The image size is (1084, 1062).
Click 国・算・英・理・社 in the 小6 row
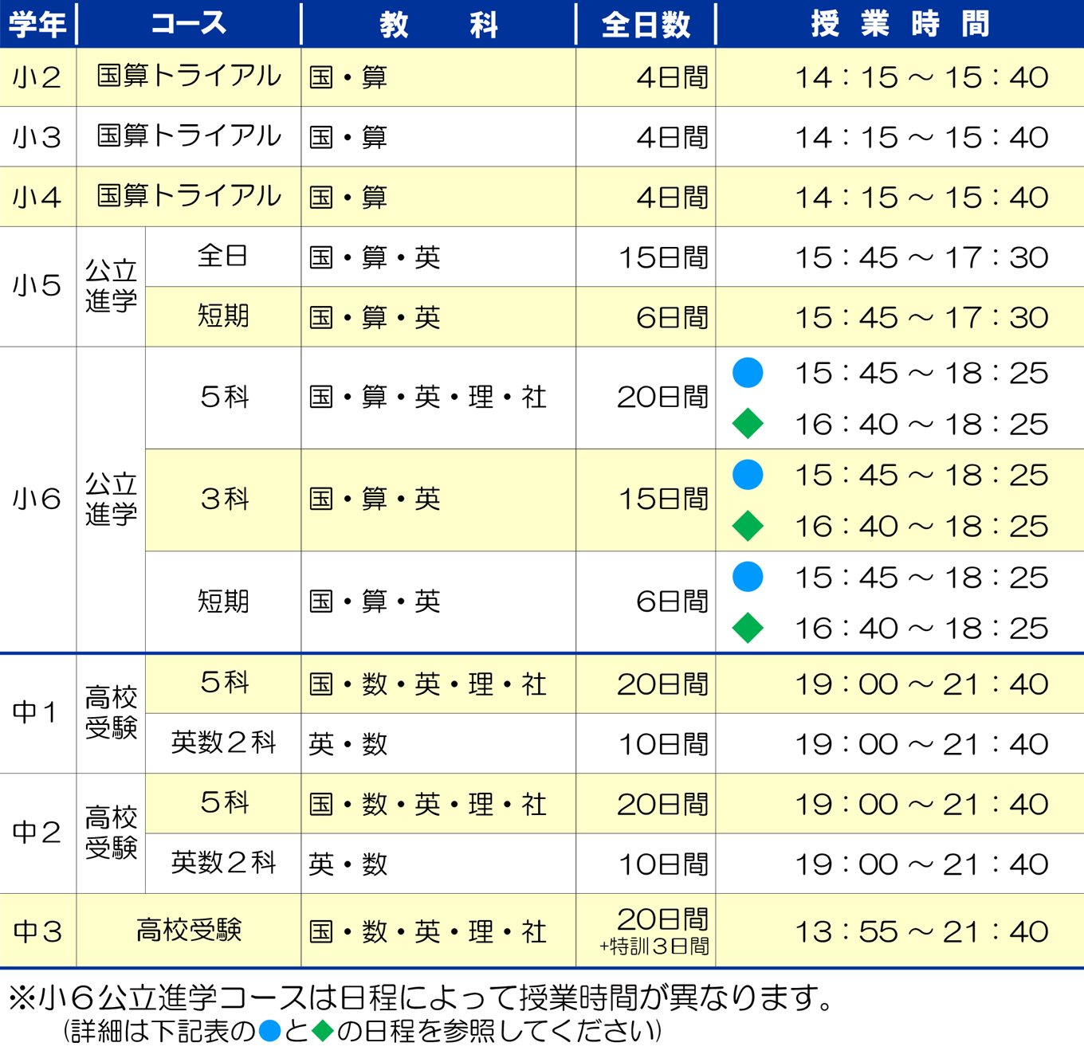[428, 397]
